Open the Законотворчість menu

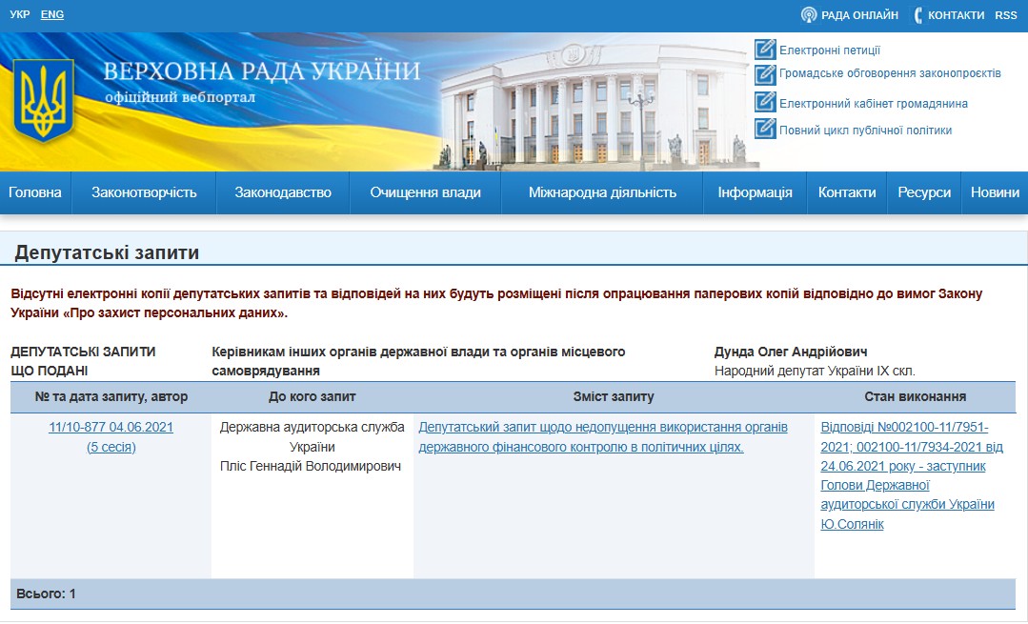[x=144, y=192]
